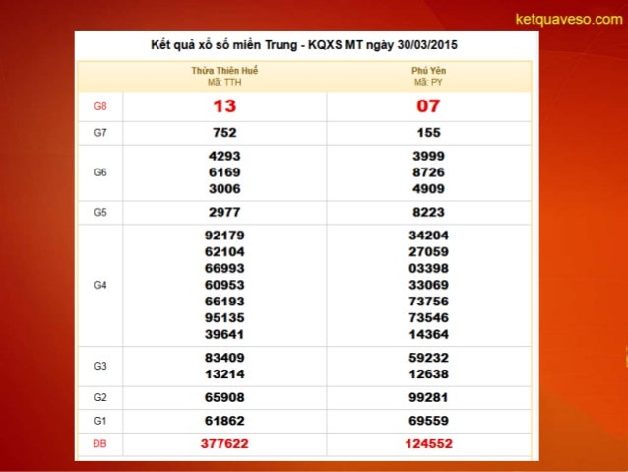Click G6 value 8726

tap(428, 172)
